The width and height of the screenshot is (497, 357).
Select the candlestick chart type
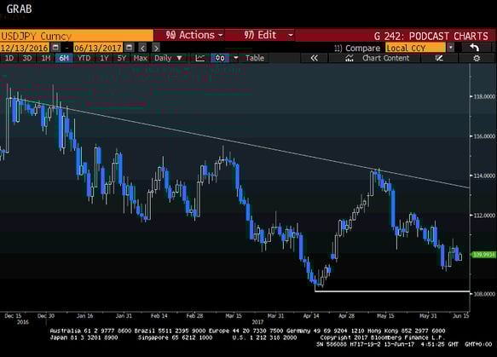click(220, 58)
